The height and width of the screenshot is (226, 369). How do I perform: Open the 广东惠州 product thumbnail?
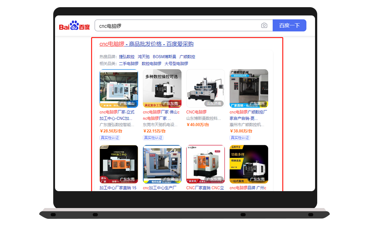[x=249, y=88]
